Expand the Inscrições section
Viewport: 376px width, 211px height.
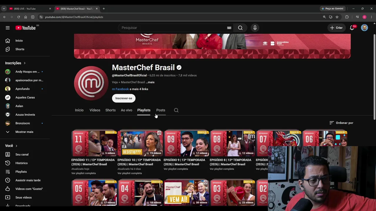pyautogui.click(x=16, y=63)
